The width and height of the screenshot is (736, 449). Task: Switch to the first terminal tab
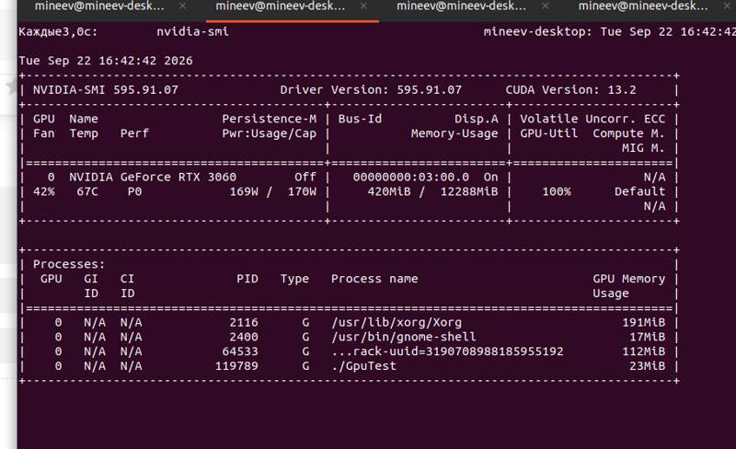point(99,6)
